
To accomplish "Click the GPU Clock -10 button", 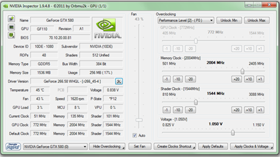I will point(178,49).
